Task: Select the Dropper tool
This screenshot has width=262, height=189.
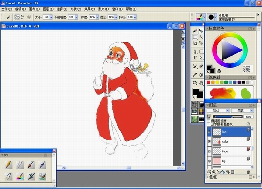Action: 195,75
